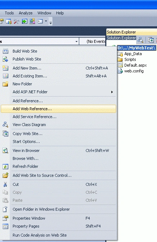This screenshot has width=157, height=242.
Task: Click the Property Pages icon
Action: pyautogui.click(x=5, y=226)
